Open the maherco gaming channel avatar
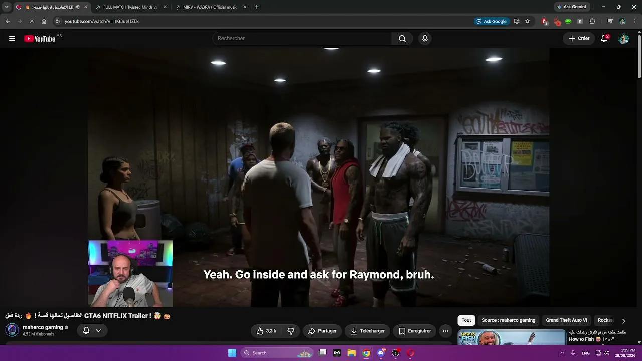This screenshot has height=361, width=642. pyautogui.click(x=12, y=330)
